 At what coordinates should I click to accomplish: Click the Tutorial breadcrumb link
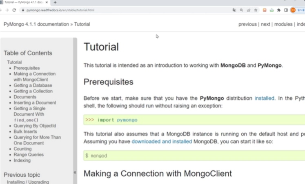point(82,24)
